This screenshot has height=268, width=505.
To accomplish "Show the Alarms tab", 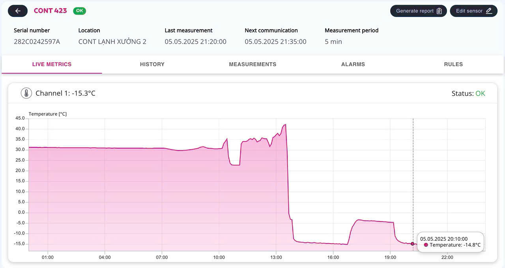I will 353,64.
